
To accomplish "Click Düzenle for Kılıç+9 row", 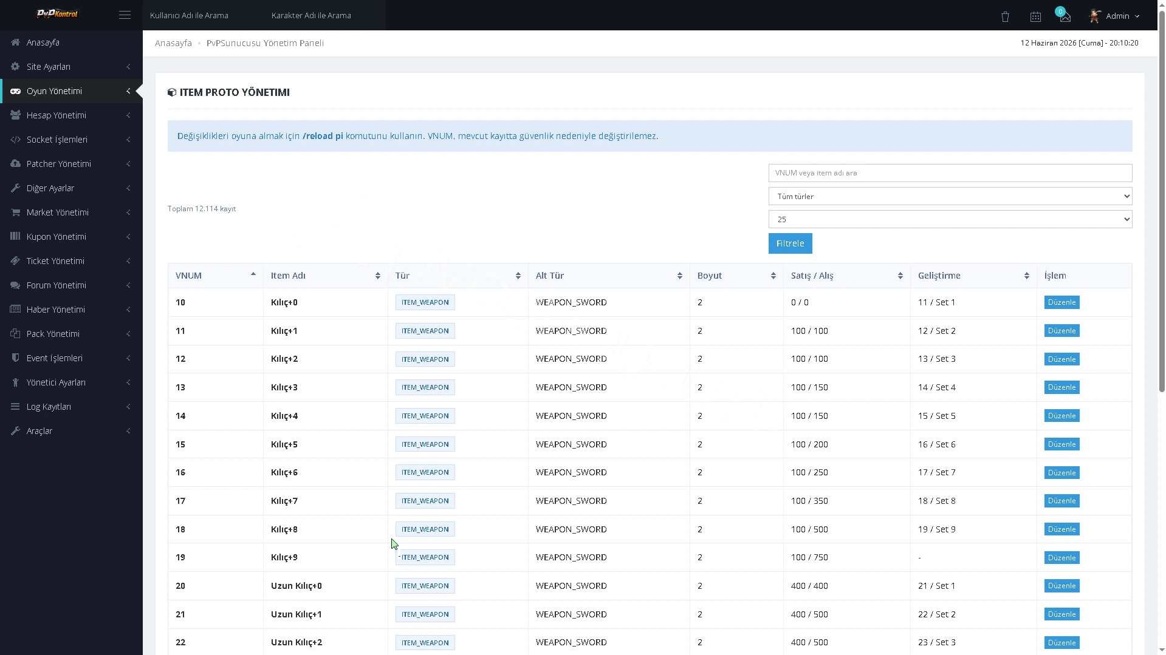I will (x=1061, y=557).
